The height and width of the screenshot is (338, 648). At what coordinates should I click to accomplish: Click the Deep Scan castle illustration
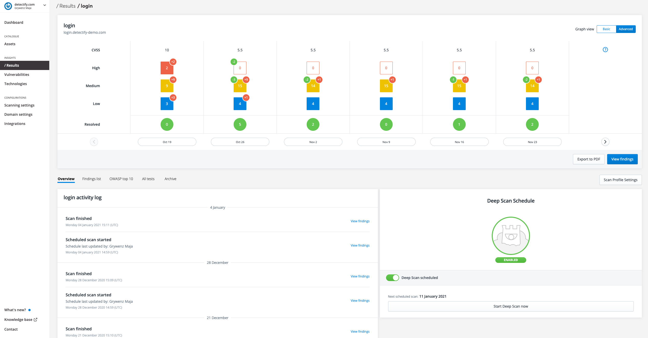[511, 236]
